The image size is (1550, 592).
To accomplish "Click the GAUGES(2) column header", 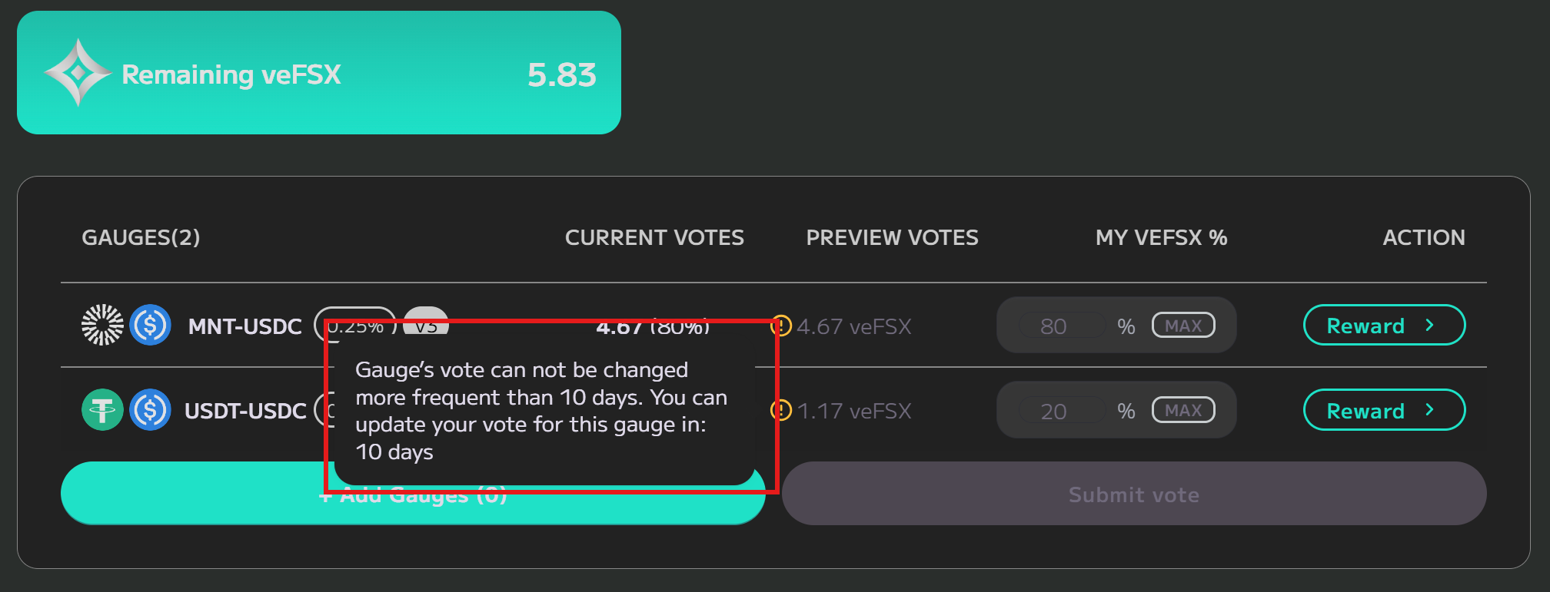I will 141,237.
